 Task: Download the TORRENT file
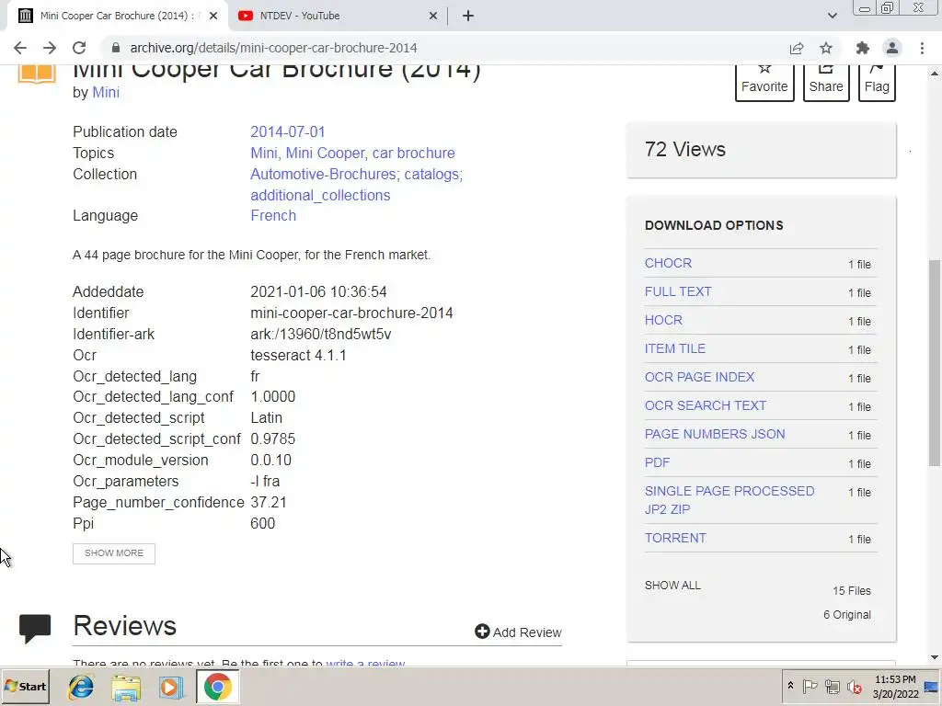pos(675,538)
